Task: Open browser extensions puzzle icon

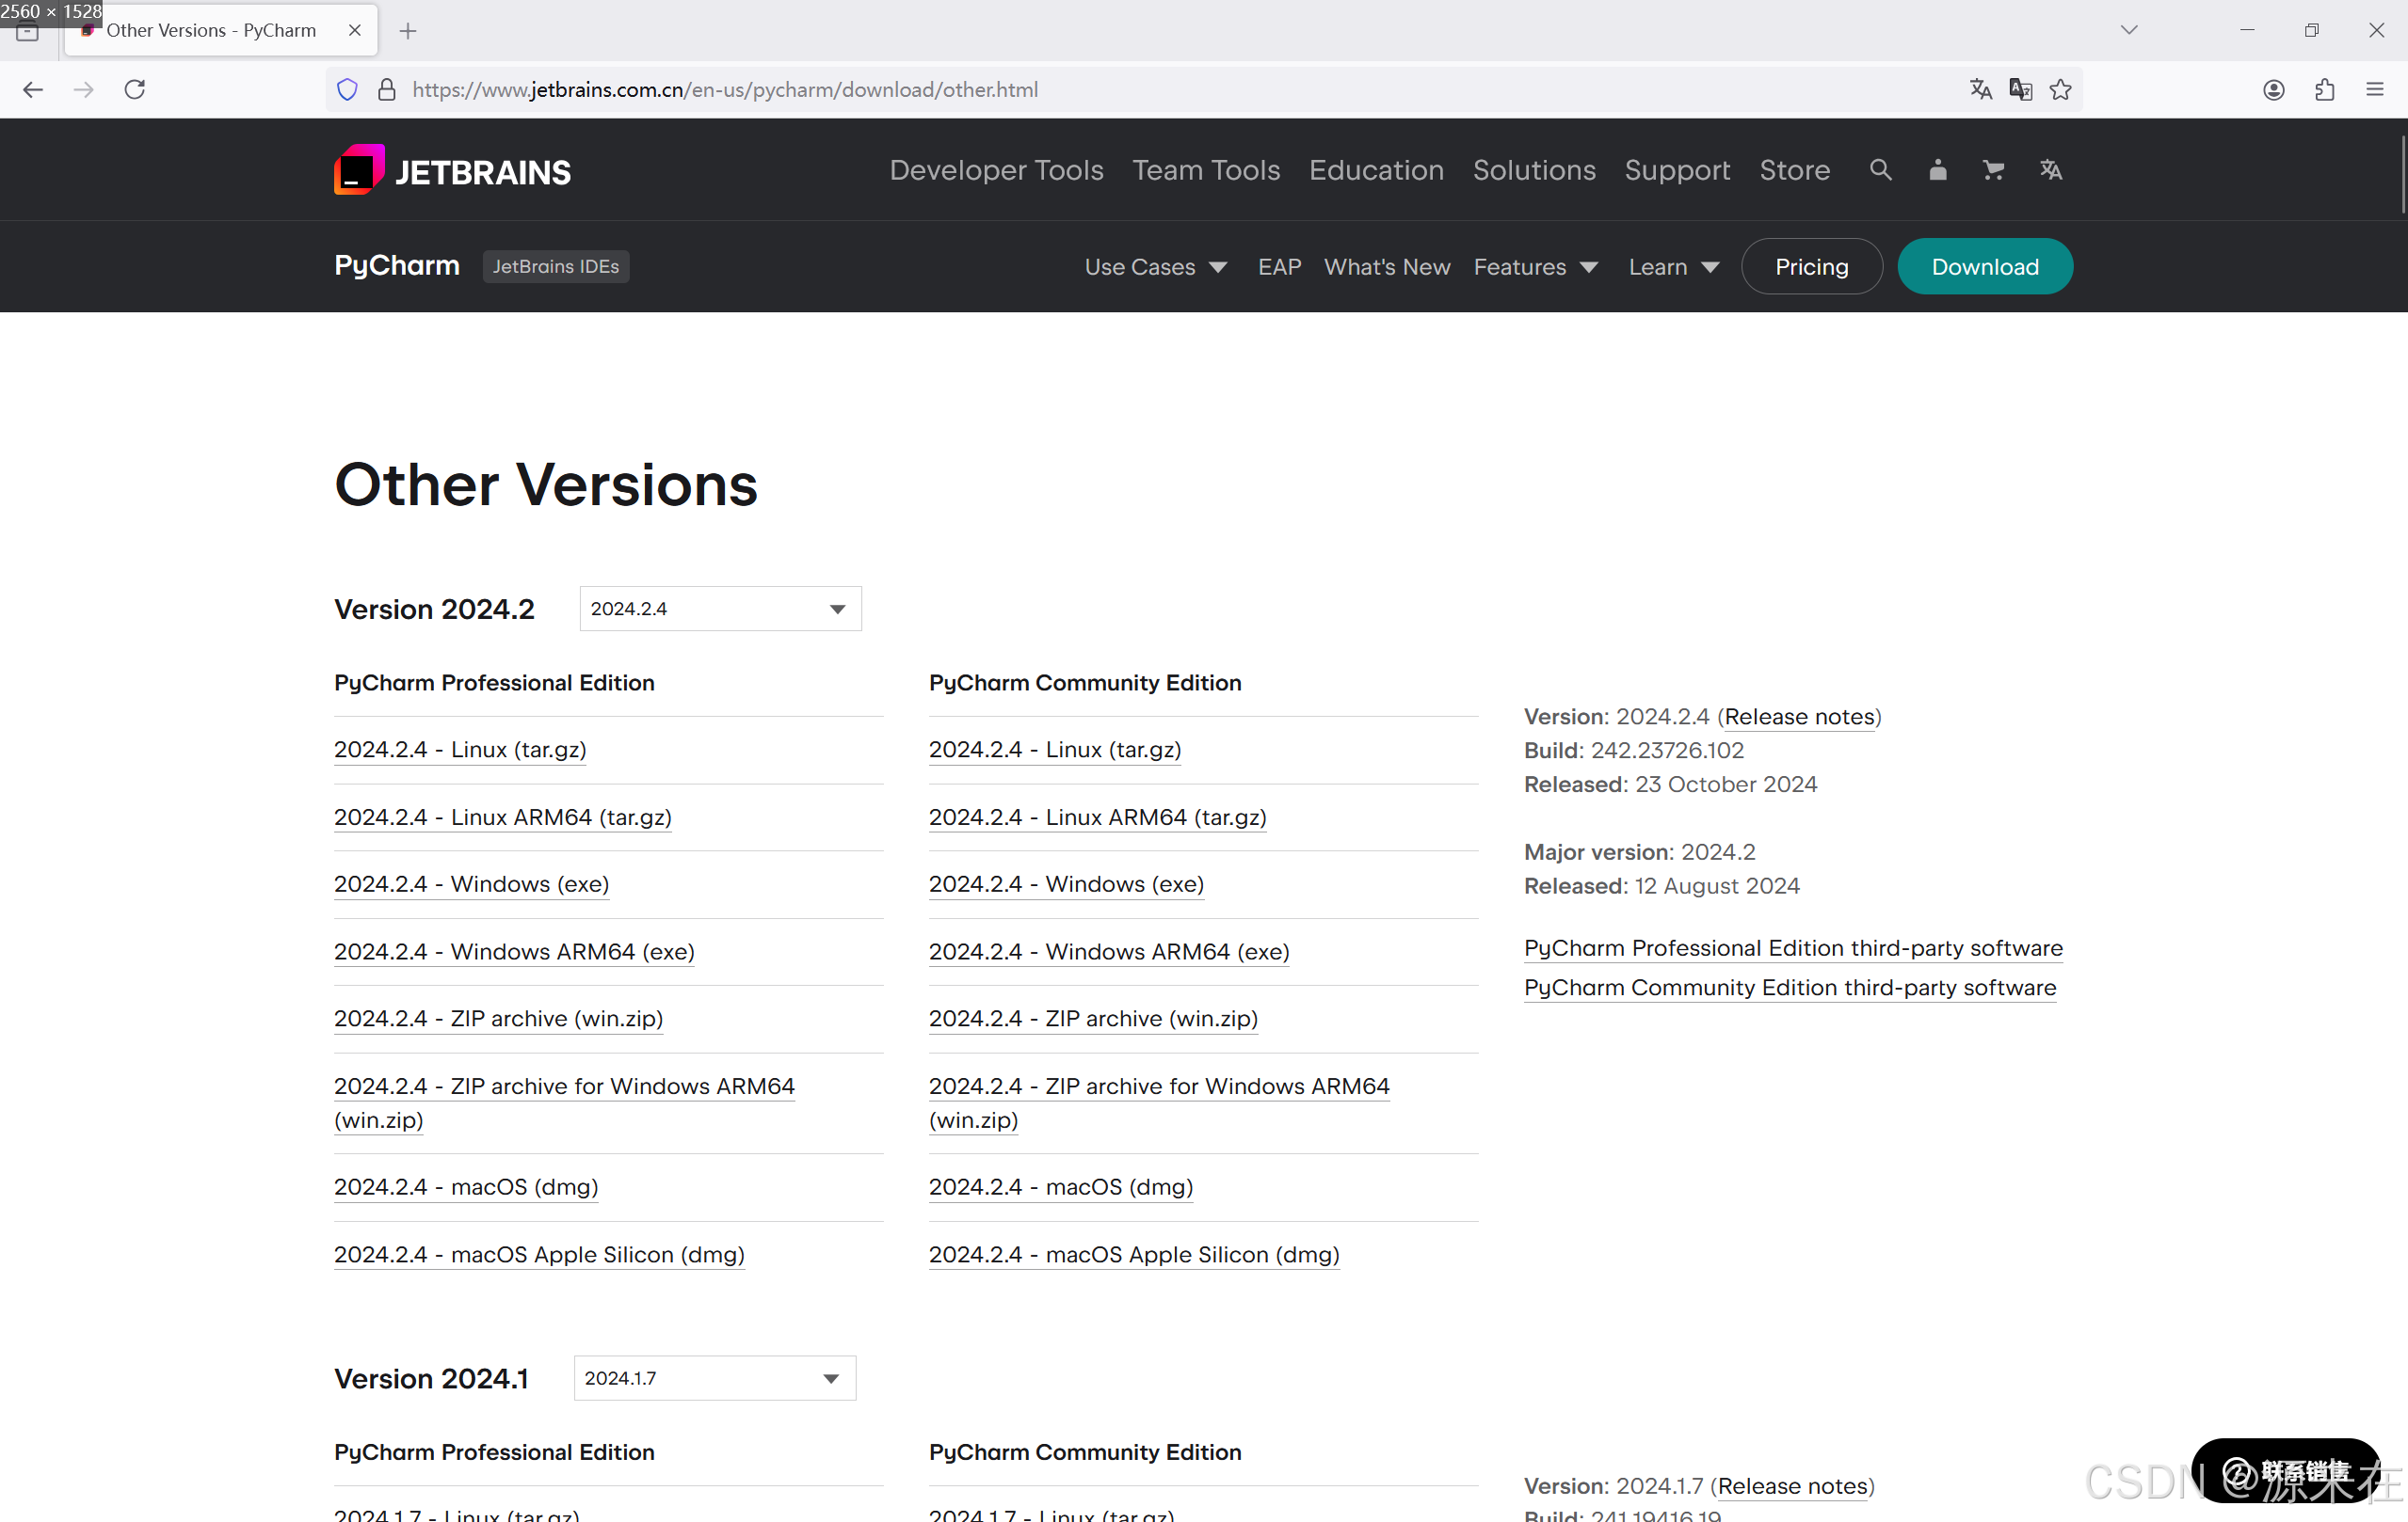Action: (x=2324, y=90)
